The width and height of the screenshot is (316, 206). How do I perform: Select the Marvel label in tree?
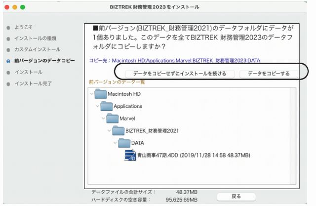(127, 119)
